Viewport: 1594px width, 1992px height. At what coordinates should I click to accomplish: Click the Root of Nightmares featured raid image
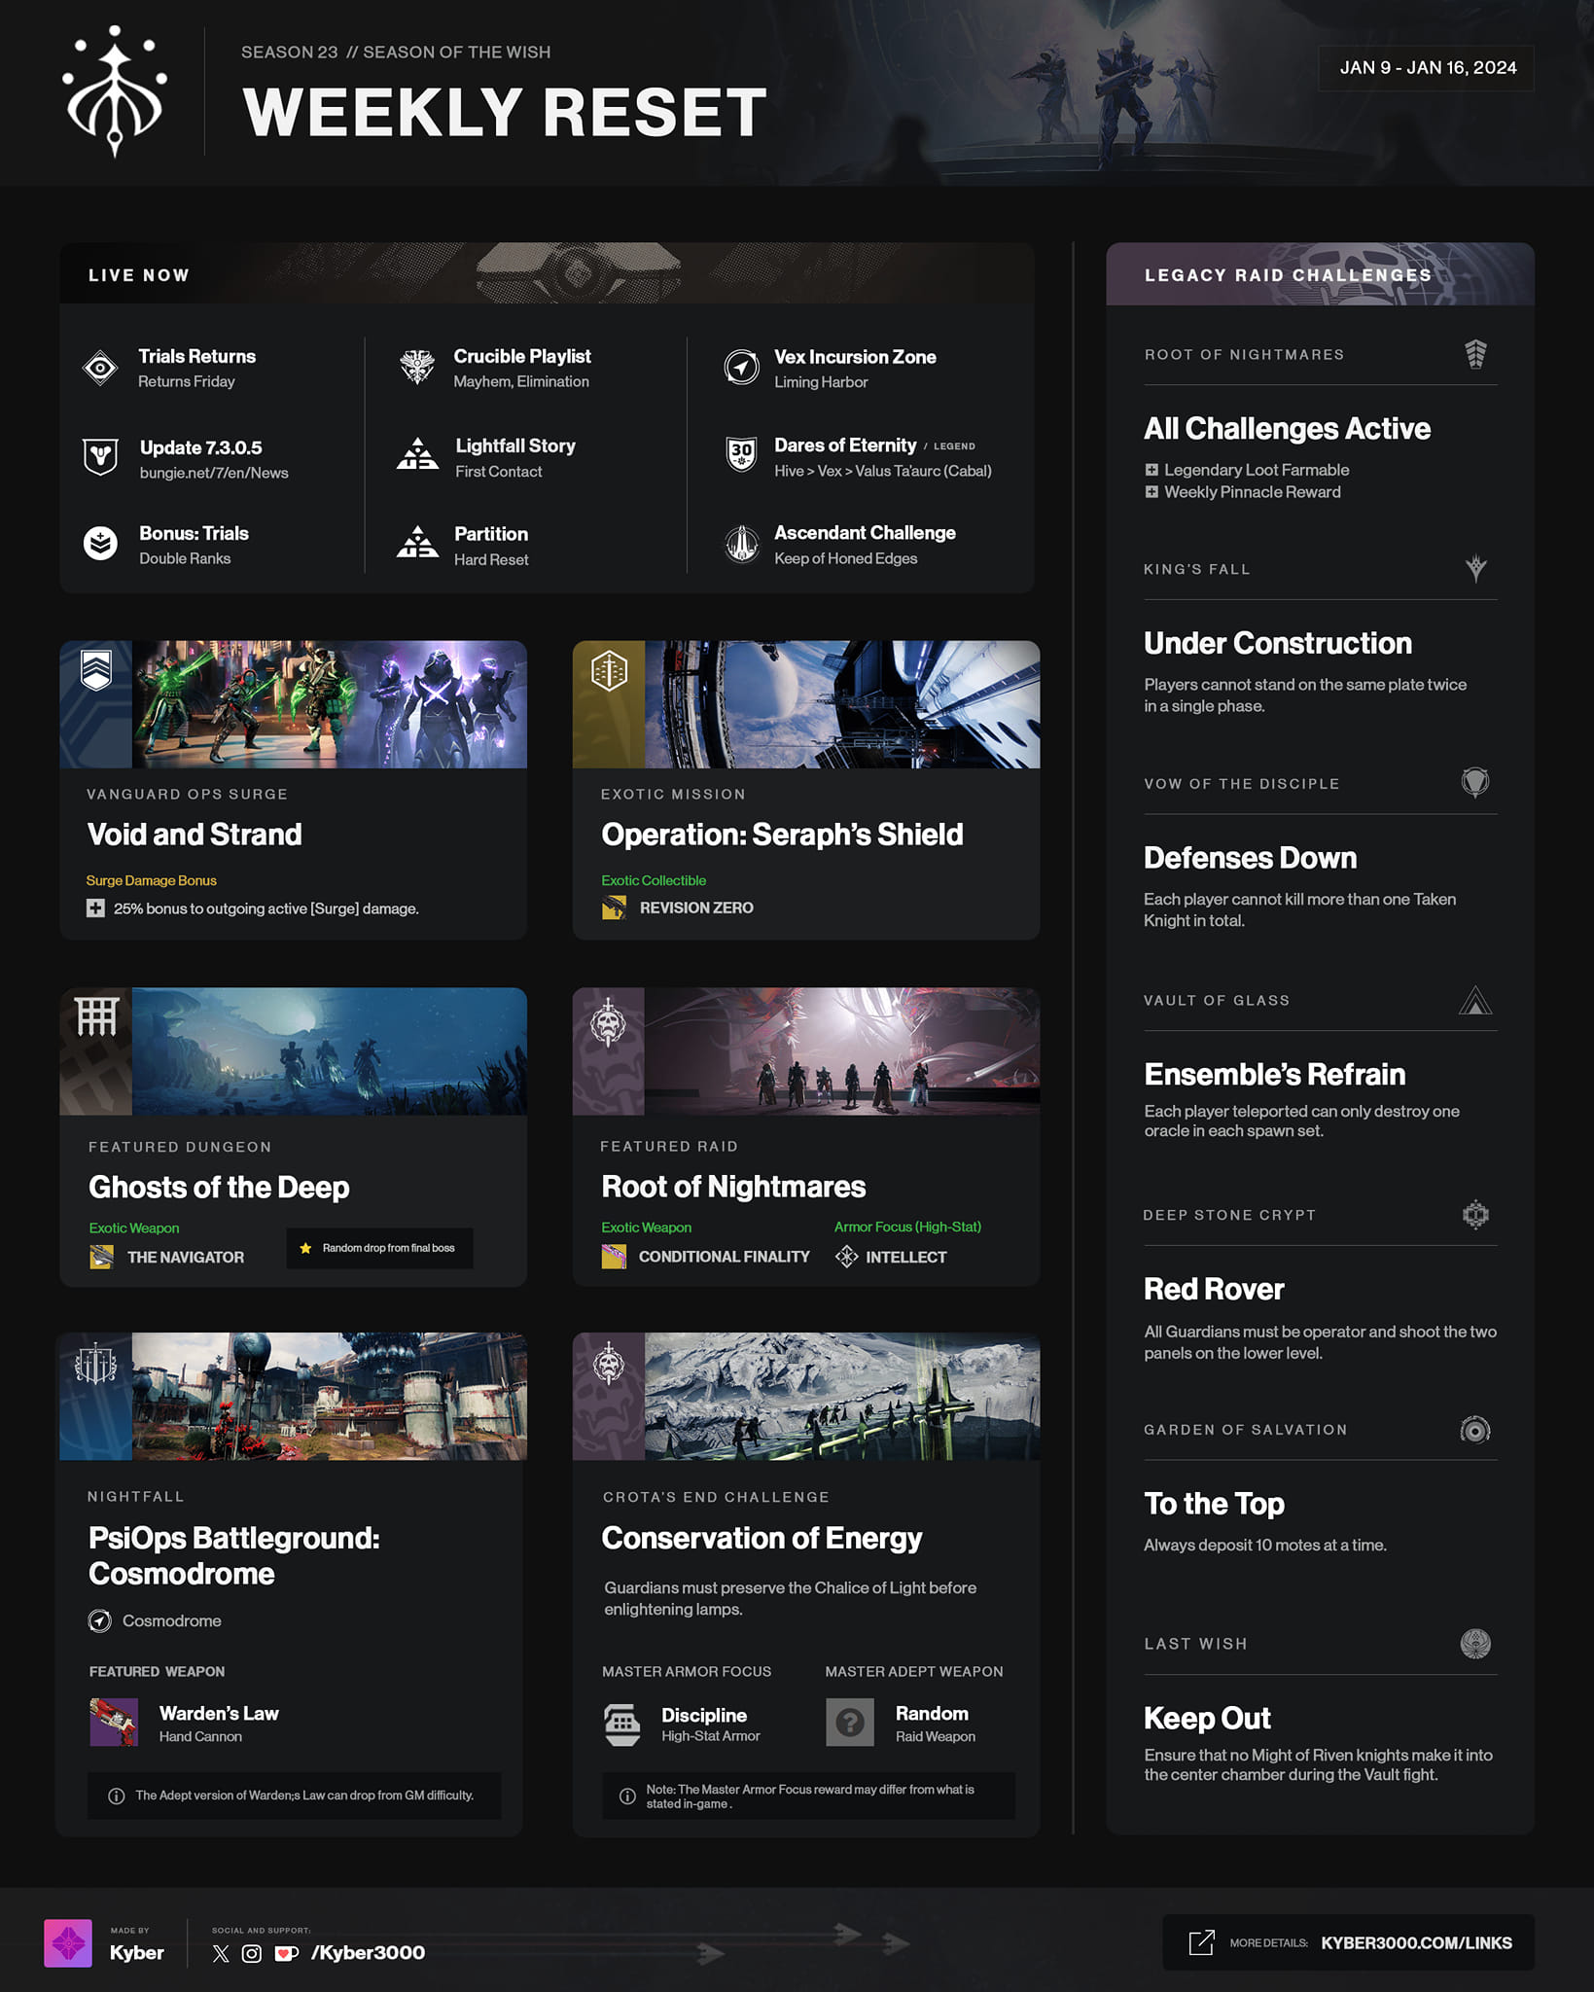pyautogui.click(x=842, y=1051)
